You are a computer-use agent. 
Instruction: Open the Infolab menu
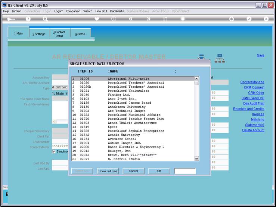point(16,11)
